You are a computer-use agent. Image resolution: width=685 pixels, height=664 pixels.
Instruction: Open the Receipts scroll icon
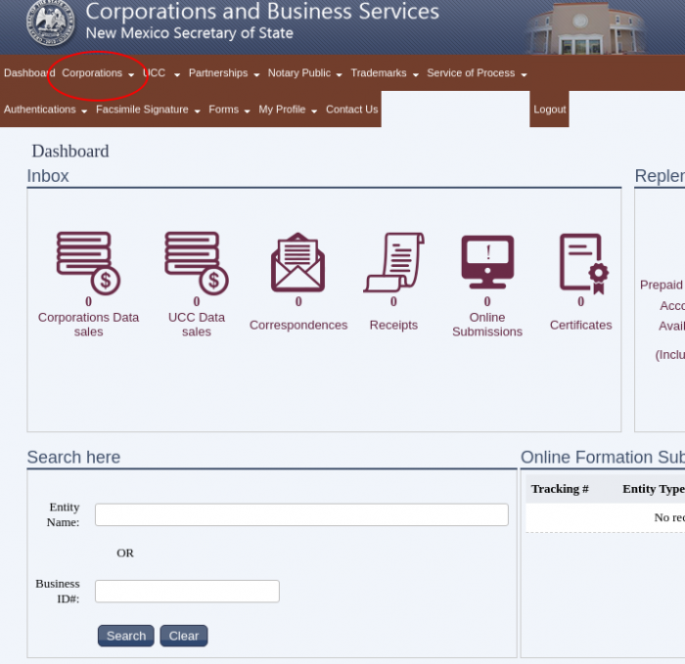(x=393, y=262)
